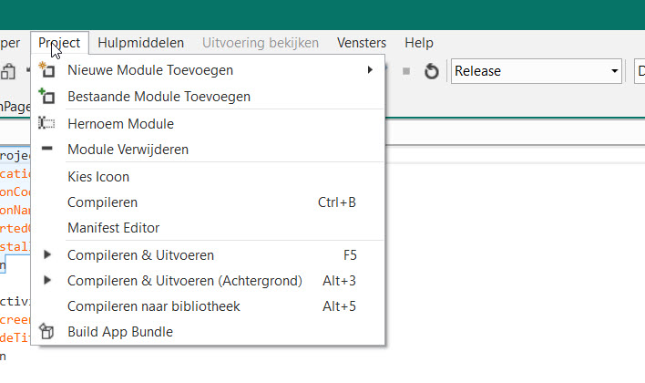Expand the Nieuwe Module Toevoegen submenu arrow
This screenshot has width=645, height=383.
[x=370, y=70]
